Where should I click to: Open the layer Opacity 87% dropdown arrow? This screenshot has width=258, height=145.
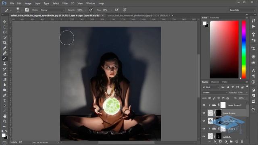coord(247,93)
